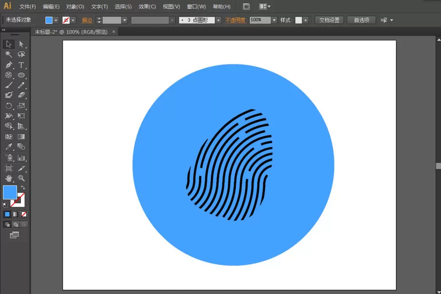Collapse the tools panel with double arrows
The image size is (441, 294).
4,30
